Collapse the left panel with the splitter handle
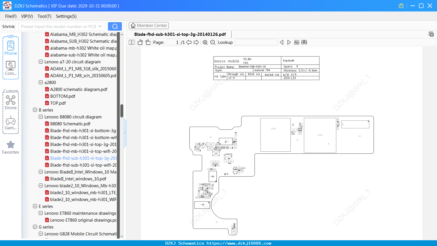The width and height of the screenshot is (437, 246). click(125, 133)
